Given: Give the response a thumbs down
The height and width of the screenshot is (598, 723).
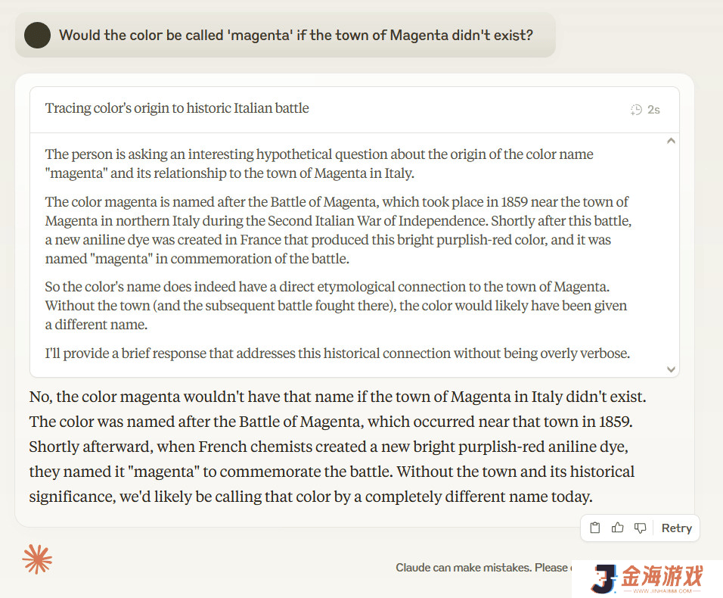Looking at the screenshot, I should coord(640,528).
